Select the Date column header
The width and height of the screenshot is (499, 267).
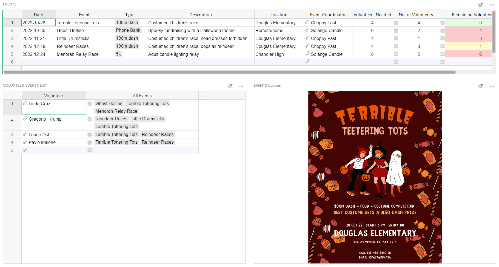(x=38, y=15)
